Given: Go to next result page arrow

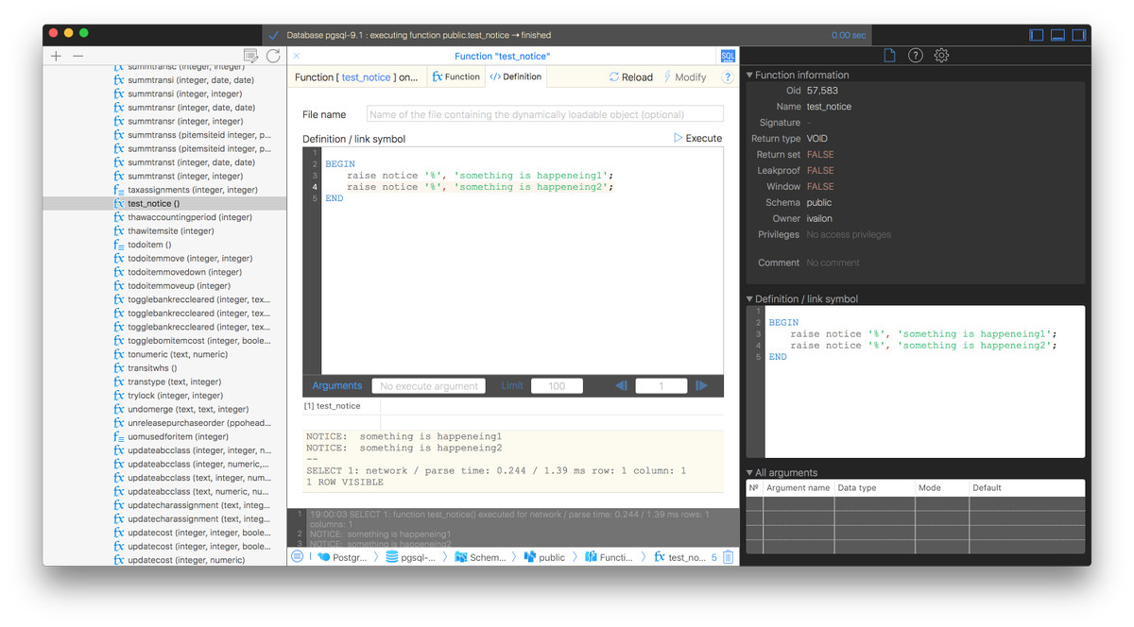Looking at the screenshot, I should coord(701,386).
